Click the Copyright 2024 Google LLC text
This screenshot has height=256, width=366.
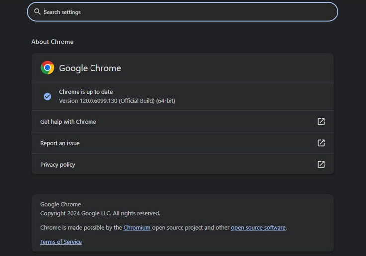tap(100, 213)
